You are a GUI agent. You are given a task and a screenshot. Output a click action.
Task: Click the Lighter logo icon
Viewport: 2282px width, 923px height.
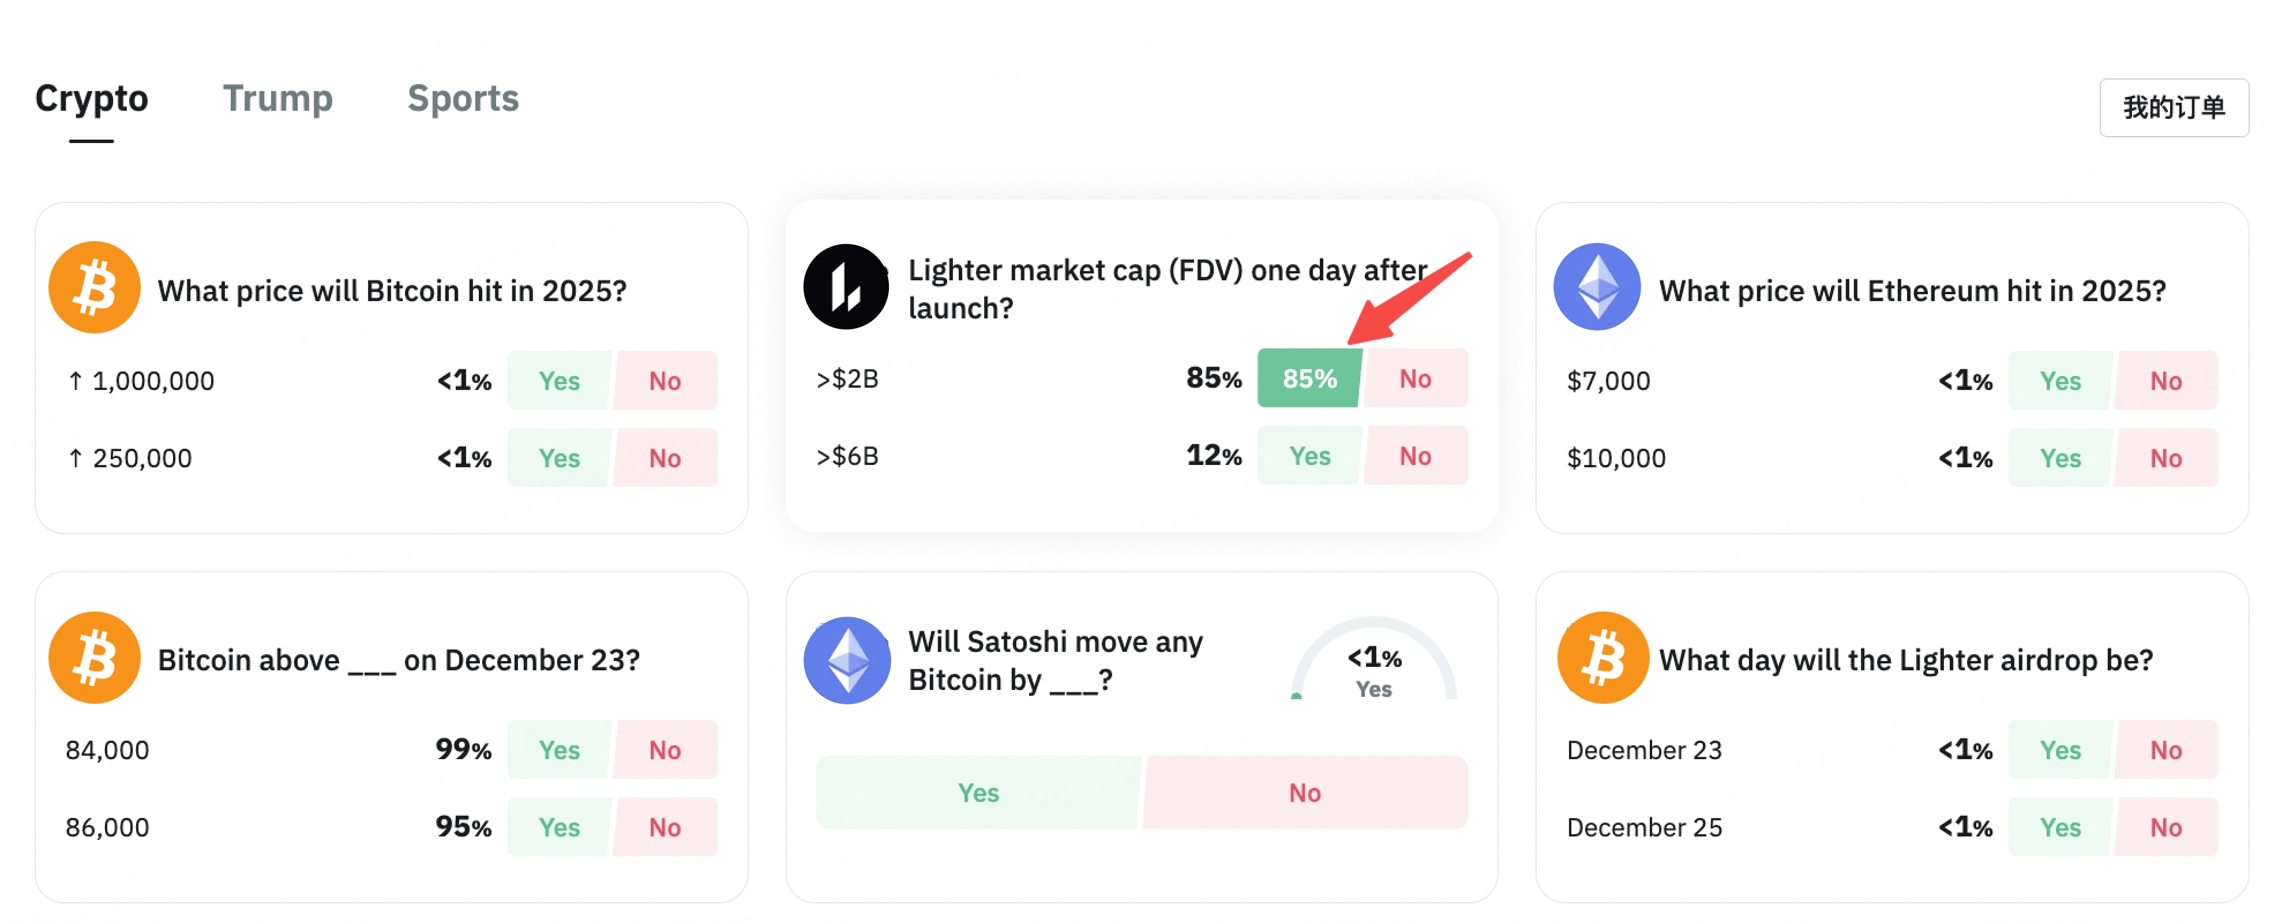[846, 287]
